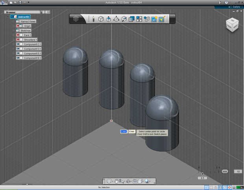Select the Sketch pencil tool
This screenshot has height=190, width=244.
(x=93, y=19)
